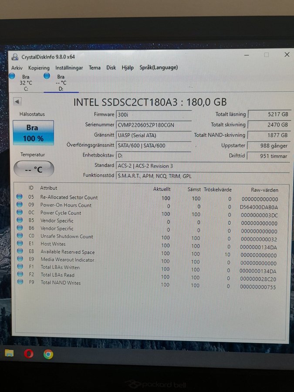Open Google Chrome from the taskbar

[x=48, y=354]
